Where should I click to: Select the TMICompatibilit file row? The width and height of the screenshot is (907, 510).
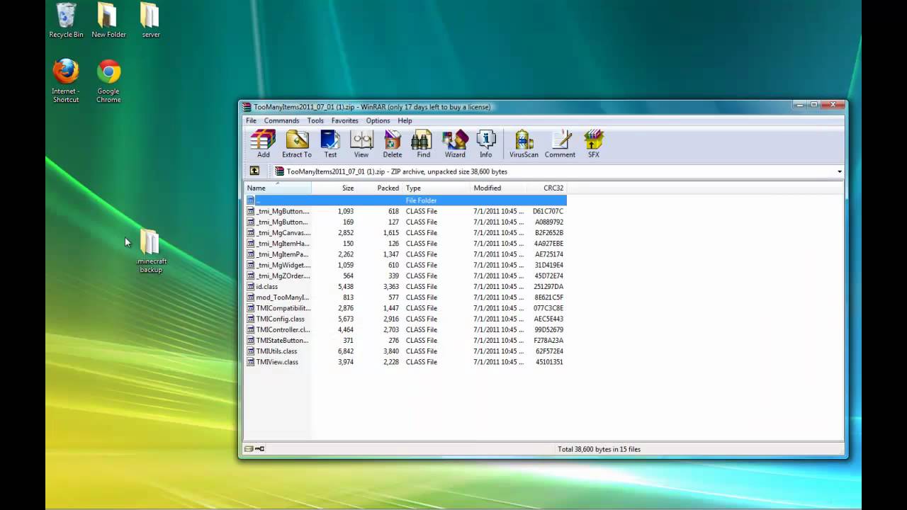(x=405, y=308)
